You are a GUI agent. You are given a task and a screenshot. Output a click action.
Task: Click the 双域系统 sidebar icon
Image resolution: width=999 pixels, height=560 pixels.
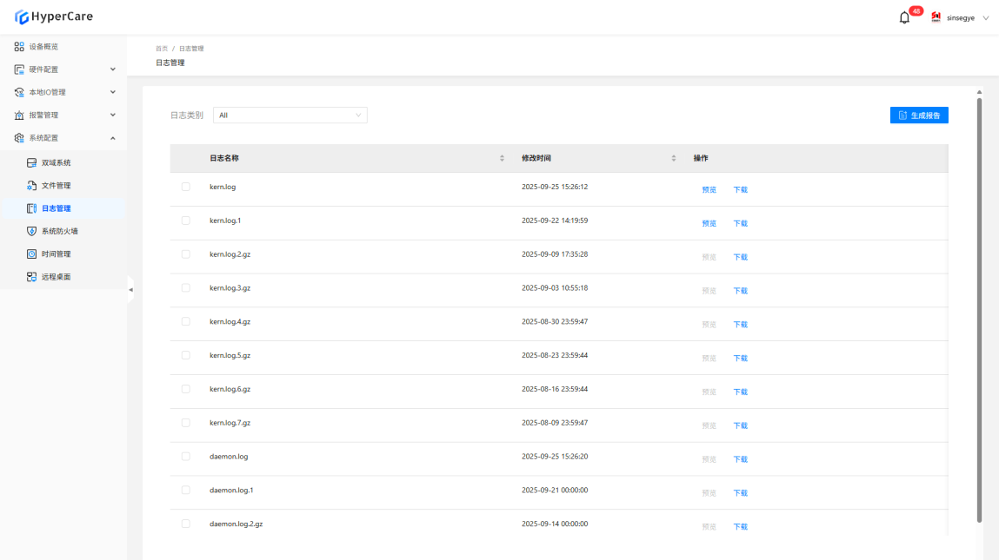tap(32, 163)
